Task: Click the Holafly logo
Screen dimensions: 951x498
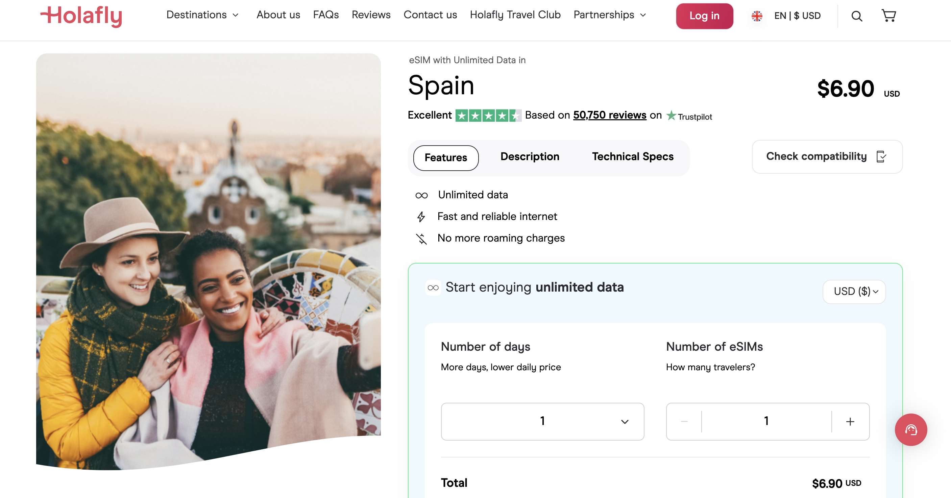Action: pos(81,16)
